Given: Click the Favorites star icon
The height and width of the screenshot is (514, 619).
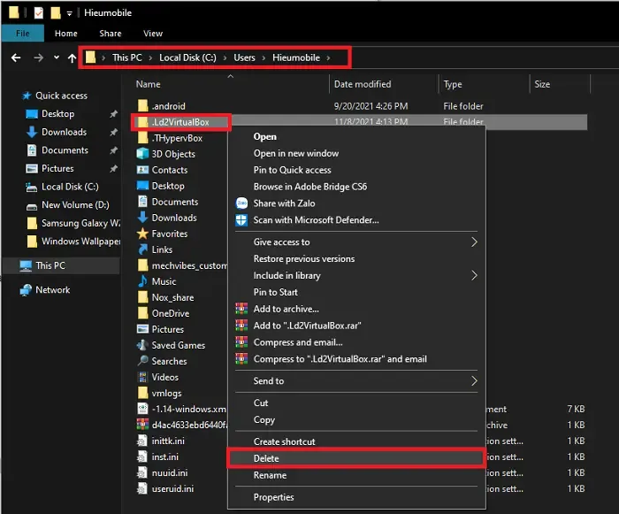Looking at the screenshot, I should (x=143, y=234).
